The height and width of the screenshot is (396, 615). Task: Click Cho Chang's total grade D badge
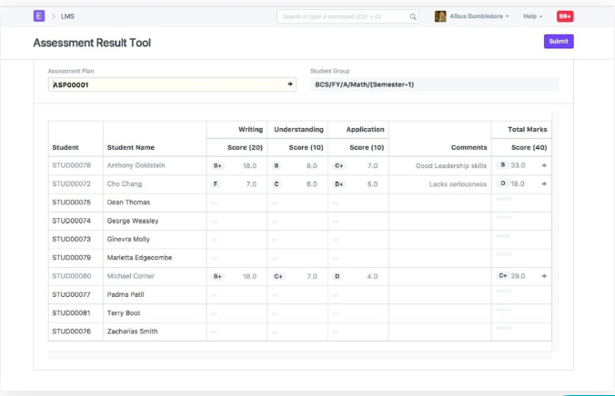coord(503,183)
